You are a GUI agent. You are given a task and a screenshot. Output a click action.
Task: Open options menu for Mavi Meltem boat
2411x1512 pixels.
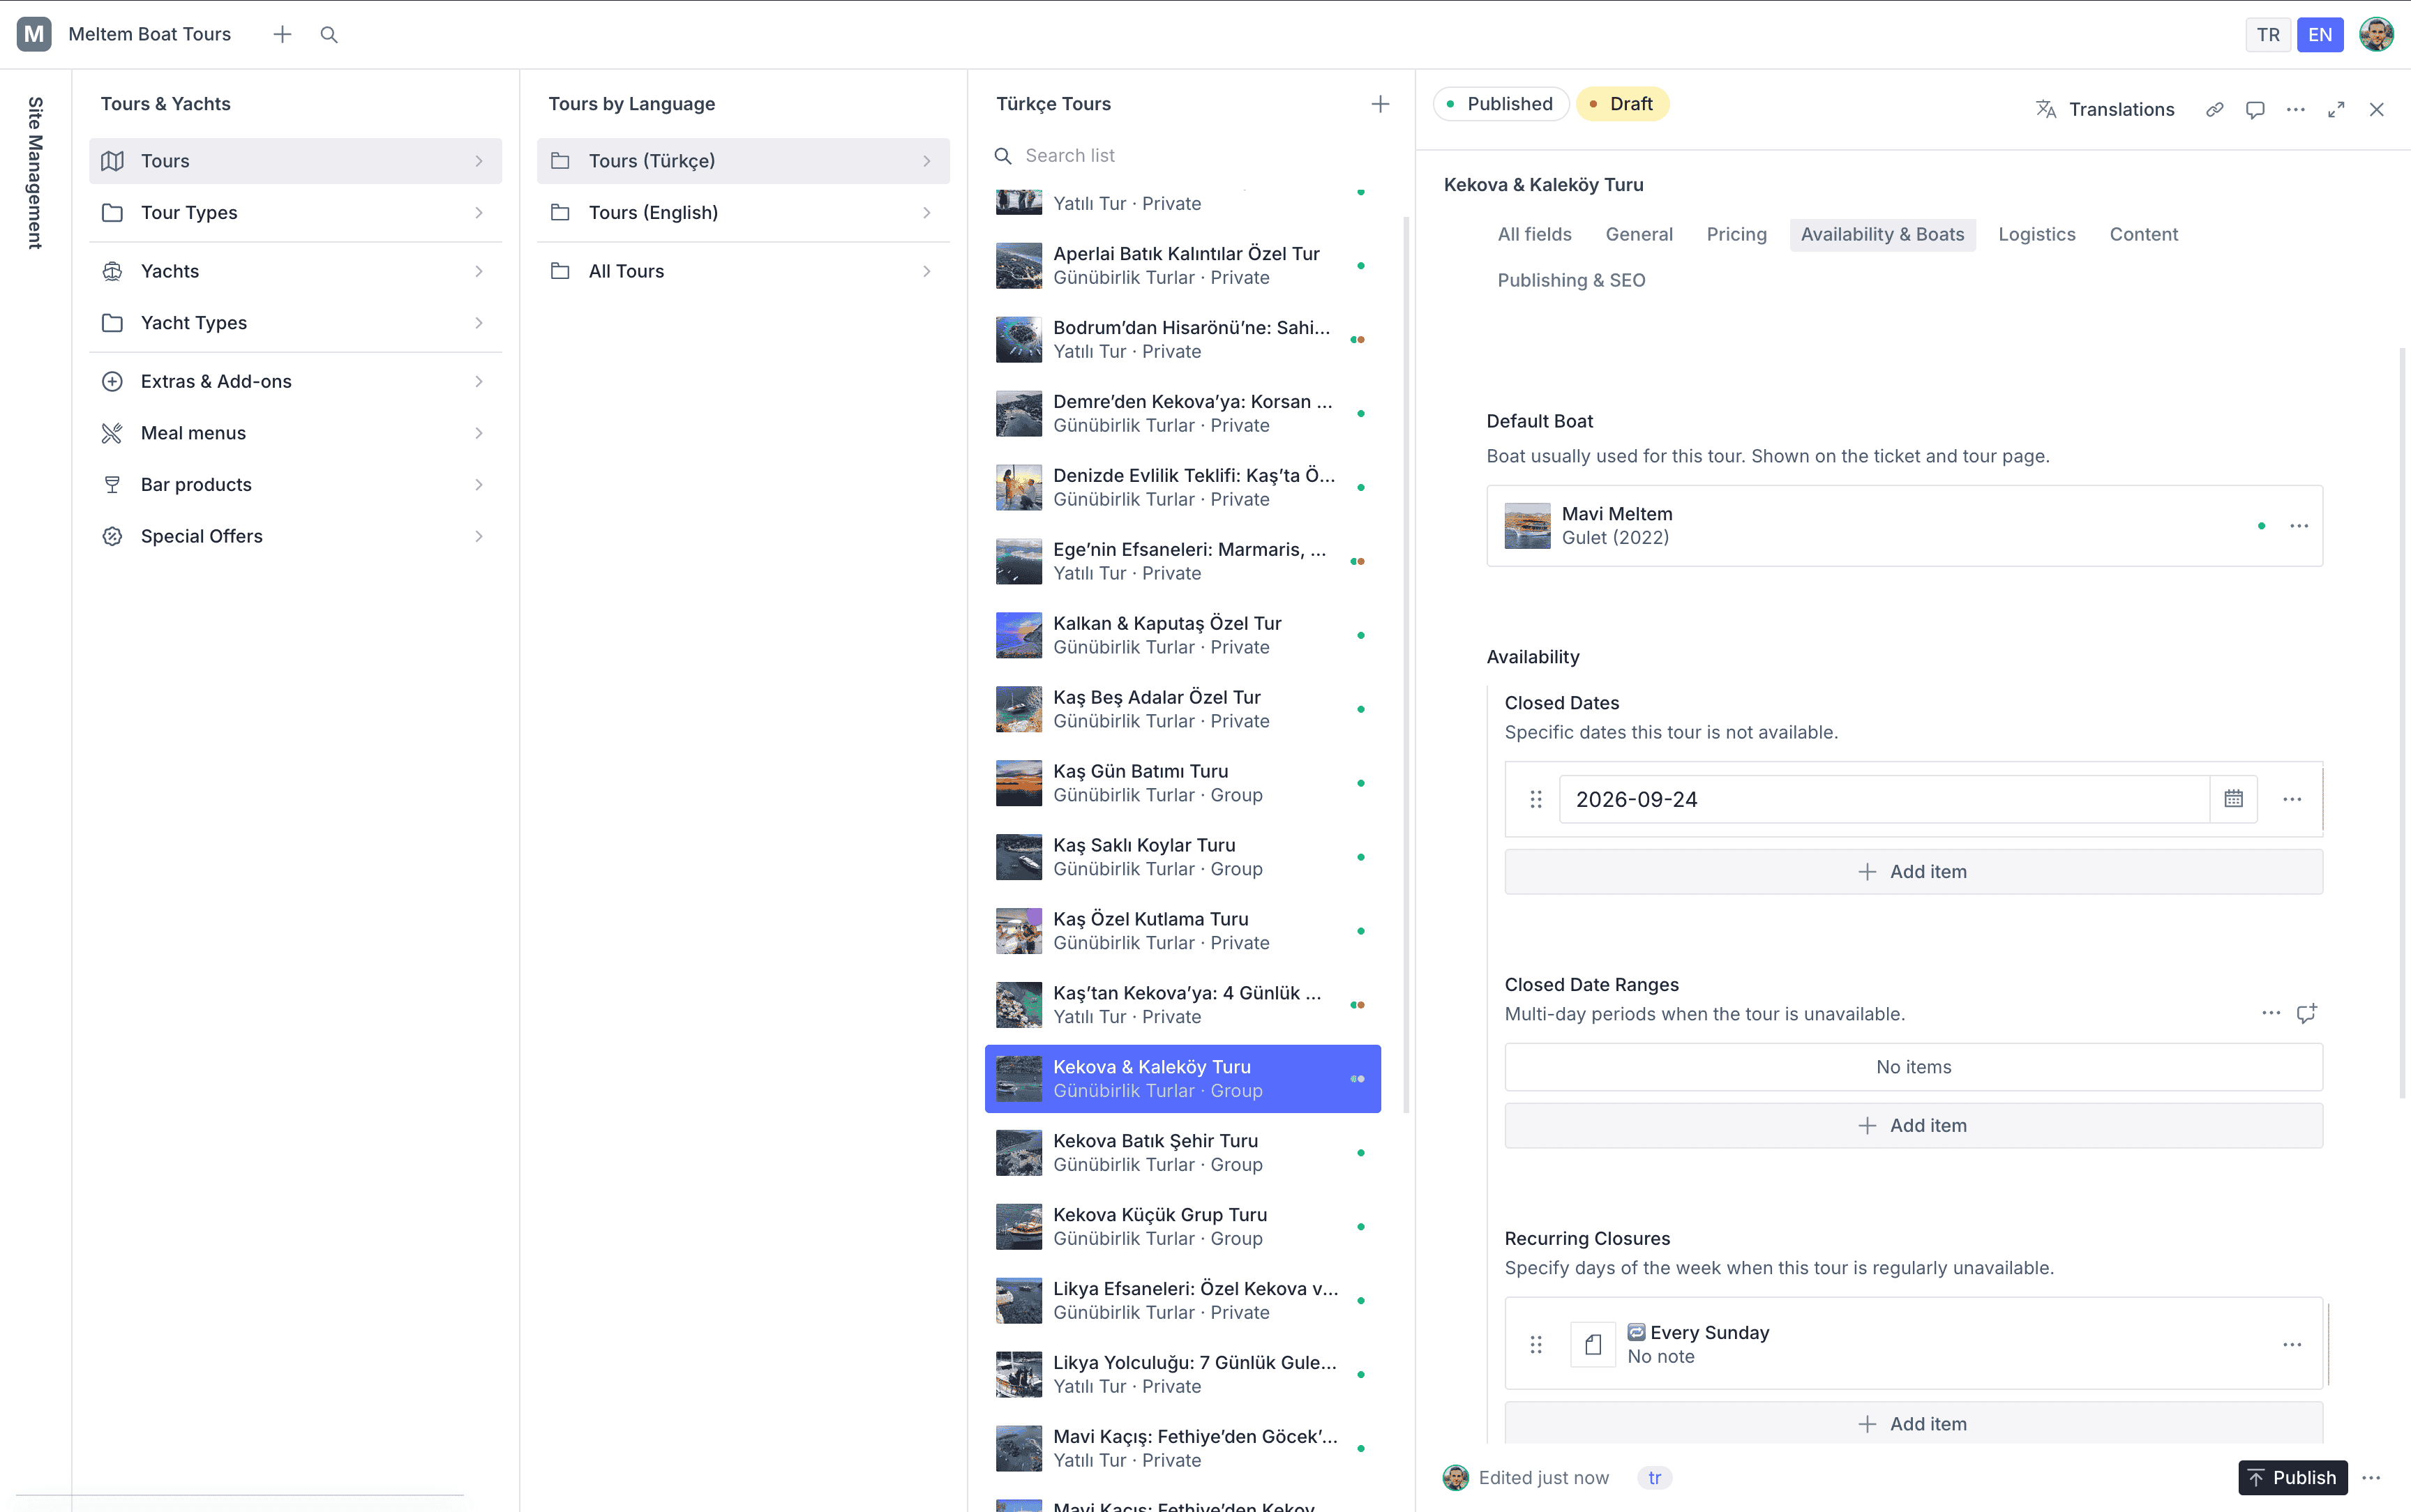tap(2299, 526)
